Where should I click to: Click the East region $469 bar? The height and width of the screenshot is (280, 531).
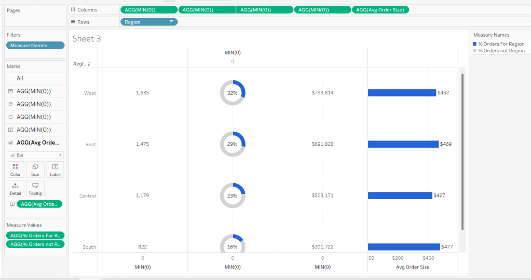click(x=403, y=144)
